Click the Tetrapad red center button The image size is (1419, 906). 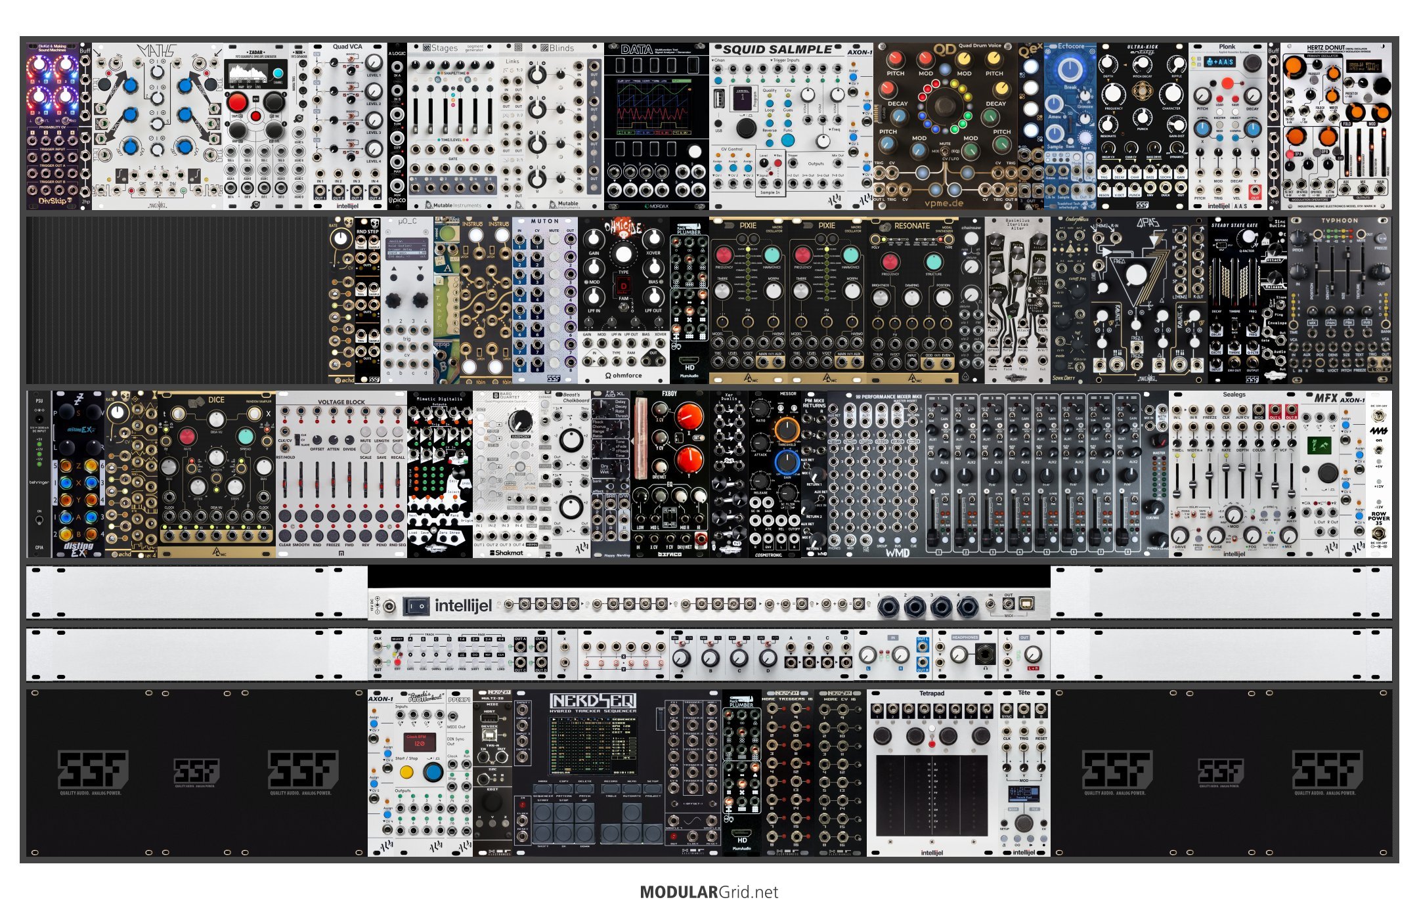pos(931,744)
